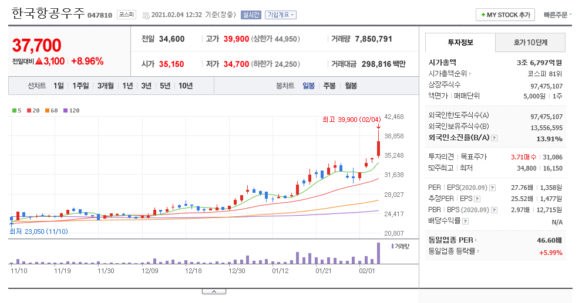Open the 빠른주문 dropdown
Image resolution: width=582 pixels, height=303 pixels.
point(557,15)
